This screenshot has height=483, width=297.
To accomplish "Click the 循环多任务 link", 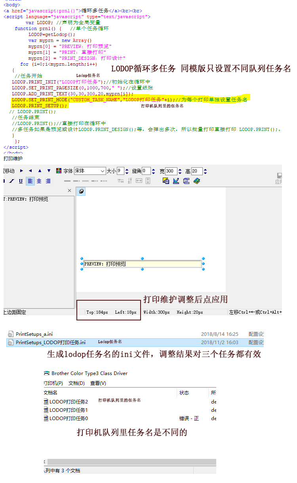I will [x=95, y=11].
